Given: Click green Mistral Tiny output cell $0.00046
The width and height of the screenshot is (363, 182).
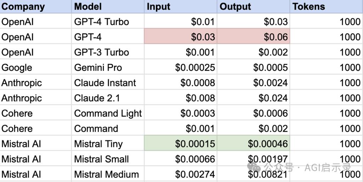Looking at the screenshot, I should click(x=253, y=143).
